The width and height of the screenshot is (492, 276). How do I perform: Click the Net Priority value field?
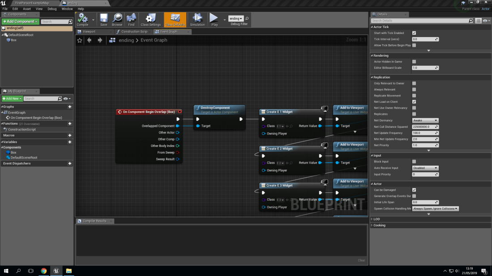pos(425,145)
